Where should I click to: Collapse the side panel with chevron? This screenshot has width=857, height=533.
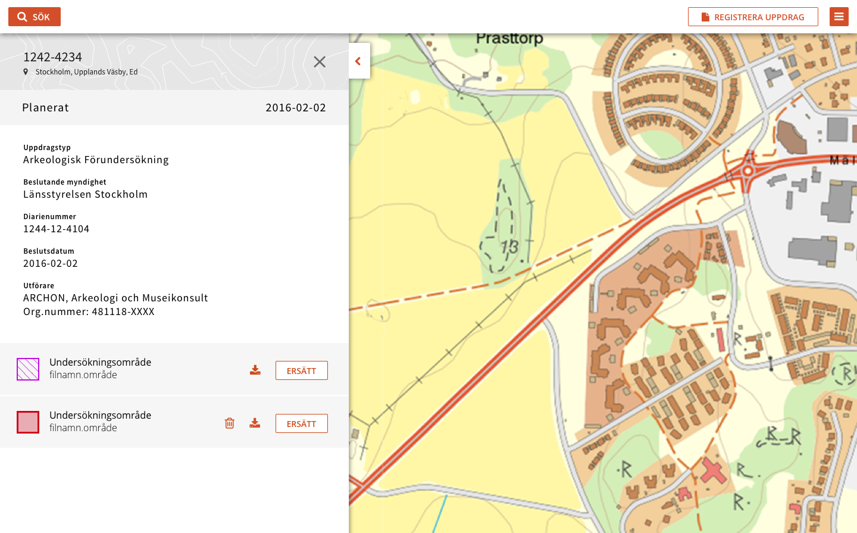[x=359, y=61]
